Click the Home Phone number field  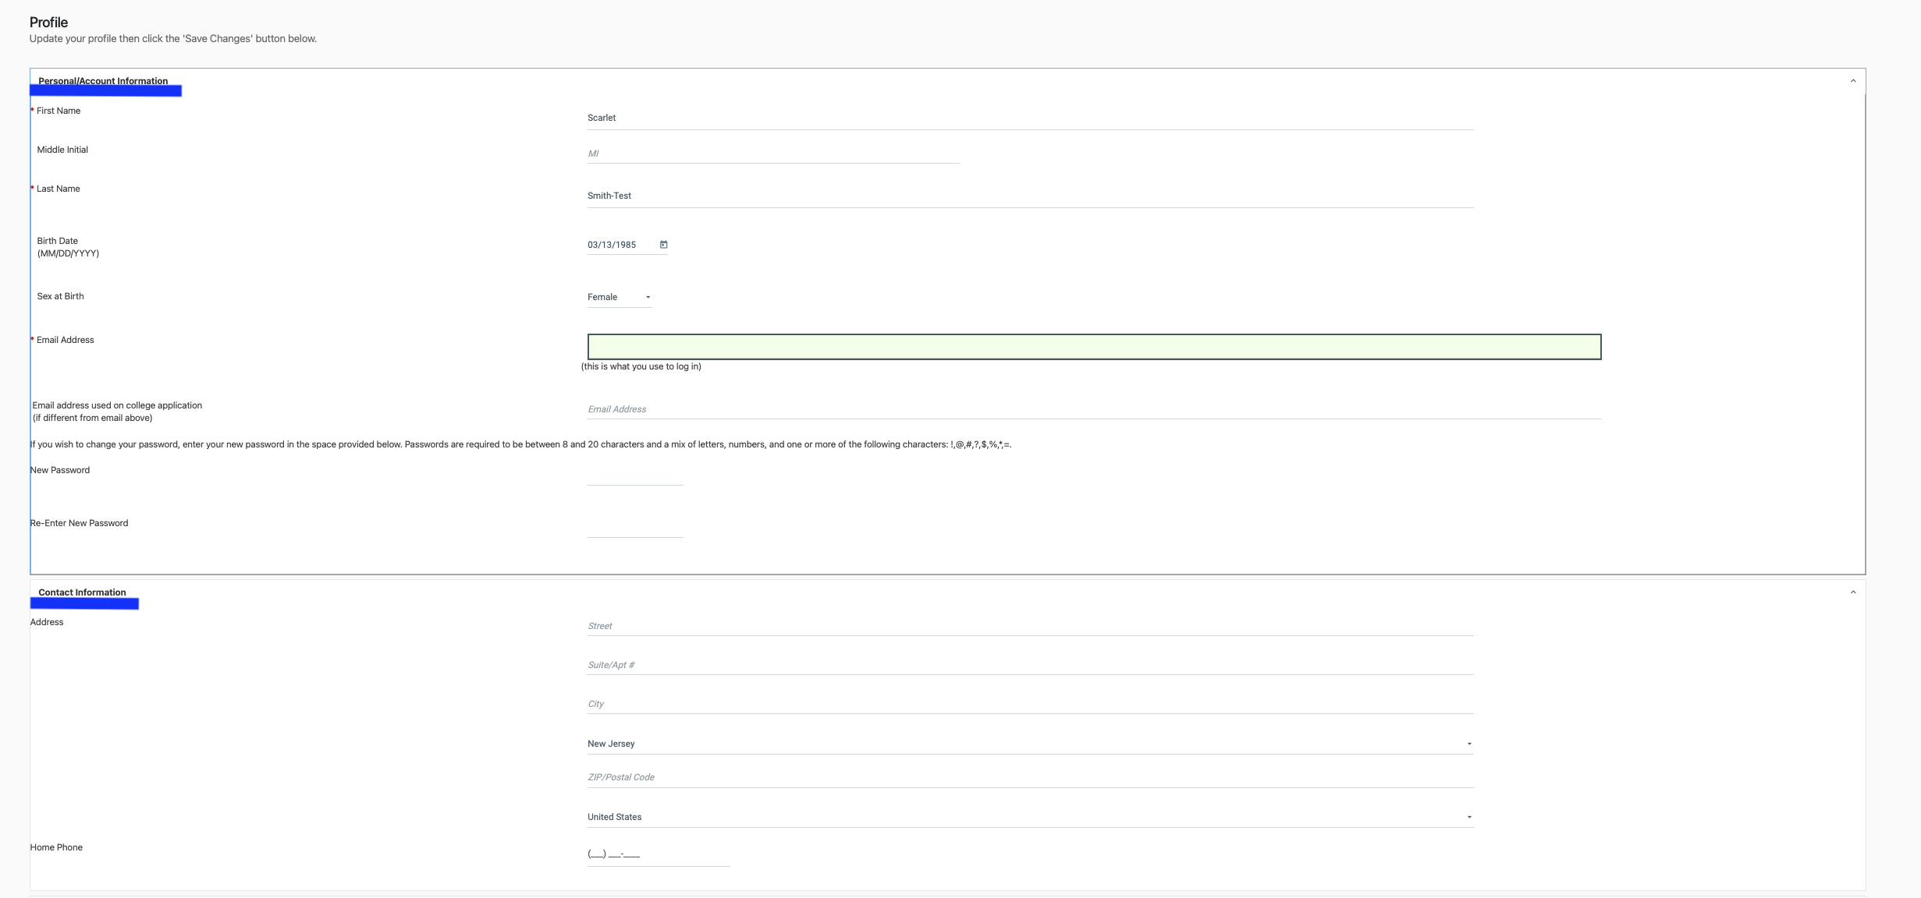coord(658,854)
